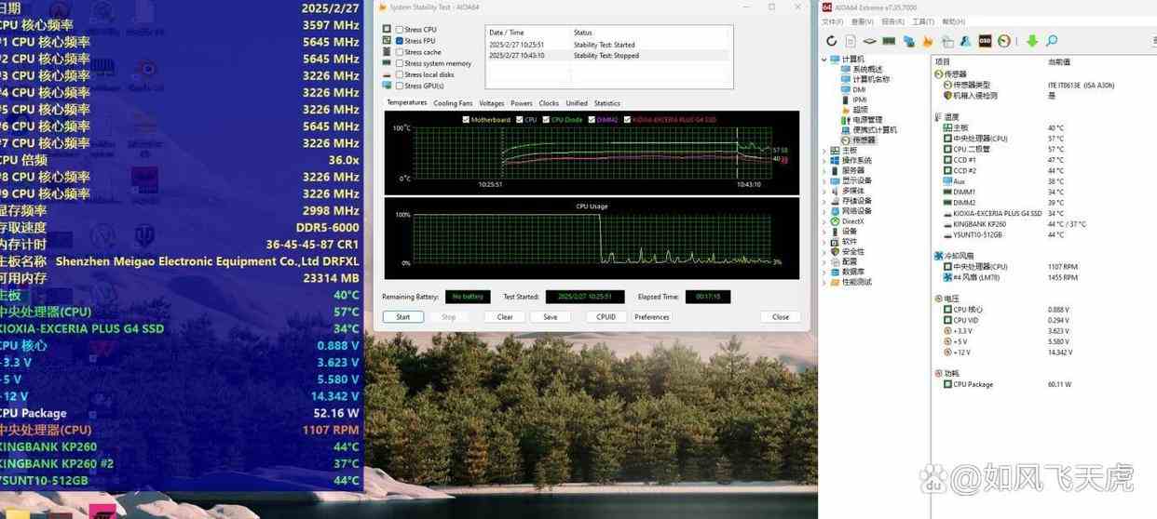Switch to the Statistics tab
Image resolution: width=1157 pixels, height=519 pixels.
(x=607, y=103)
